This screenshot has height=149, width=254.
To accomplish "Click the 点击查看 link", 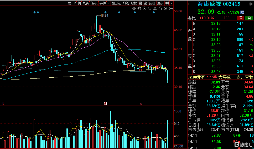I will pos(245,77).
